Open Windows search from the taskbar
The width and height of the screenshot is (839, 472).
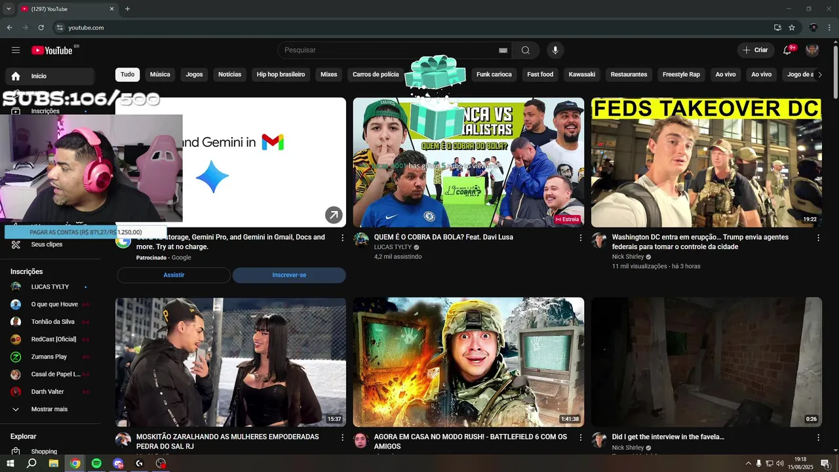31,463
